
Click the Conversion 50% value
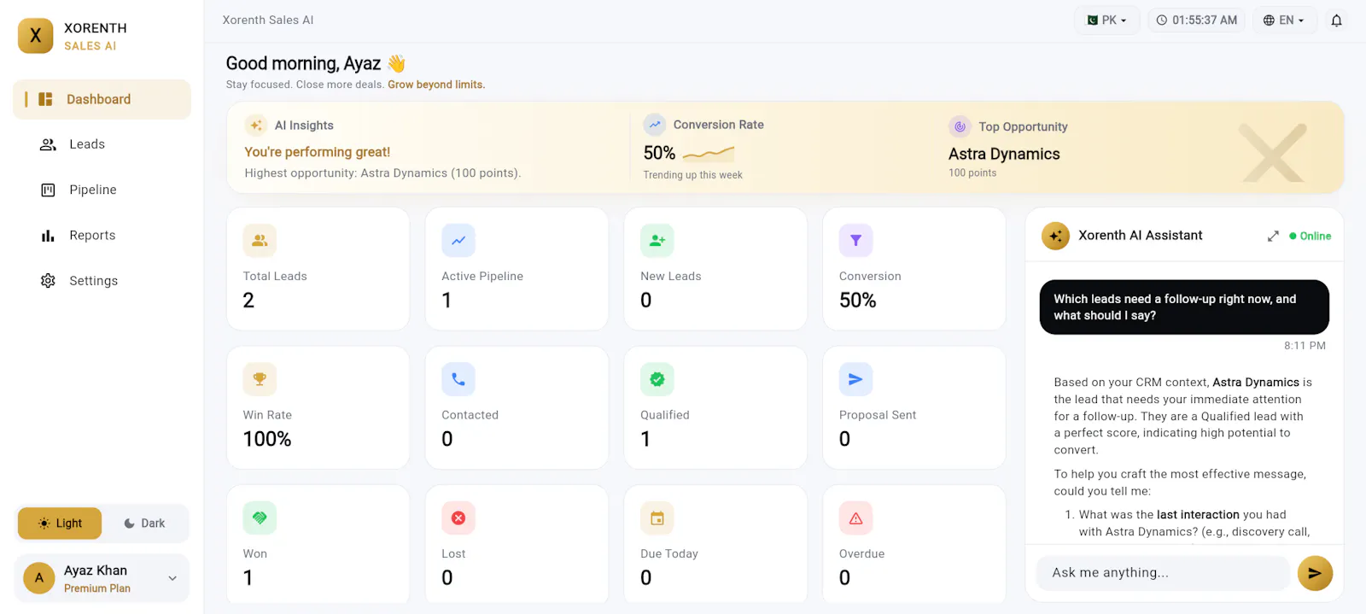[x=858, y=301]
